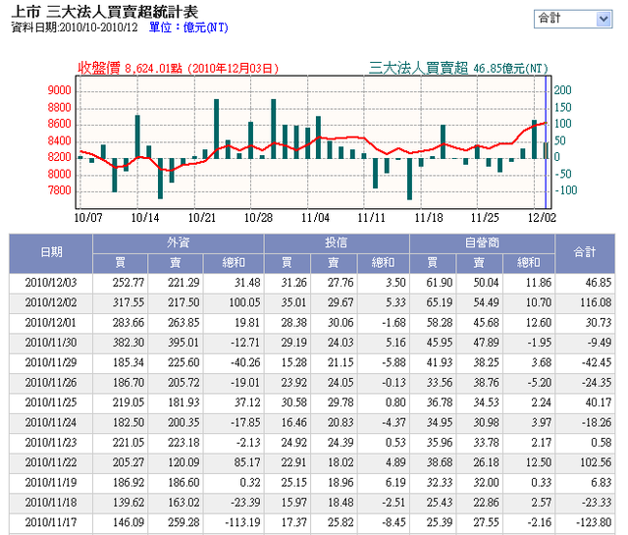This screenshot has height=535, width=628.
Task: Select the date cell 2010/12/03
Action: (x=51, y=283)
